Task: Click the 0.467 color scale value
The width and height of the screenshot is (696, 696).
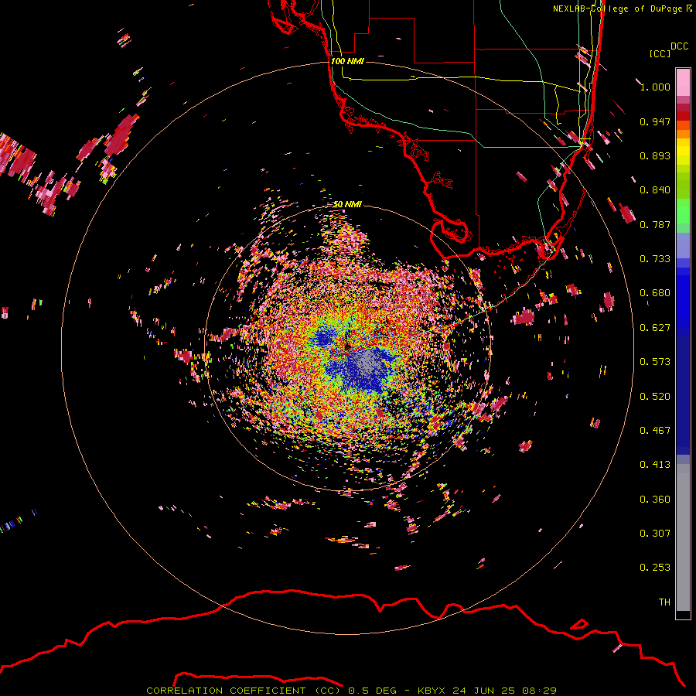Action: tap(655, 431)
